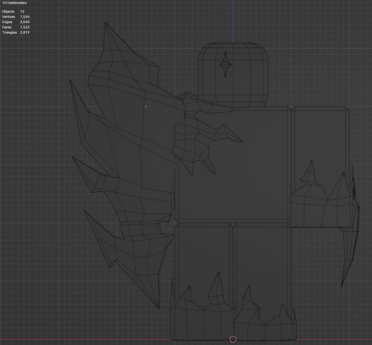Select the four-pointed star on the head
The image size is (372, 345).
click(225, 65)
